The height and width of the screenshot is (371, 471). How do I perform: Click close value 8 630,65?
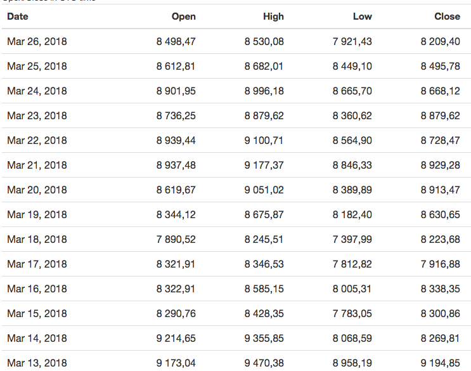[x=440, y=214]
